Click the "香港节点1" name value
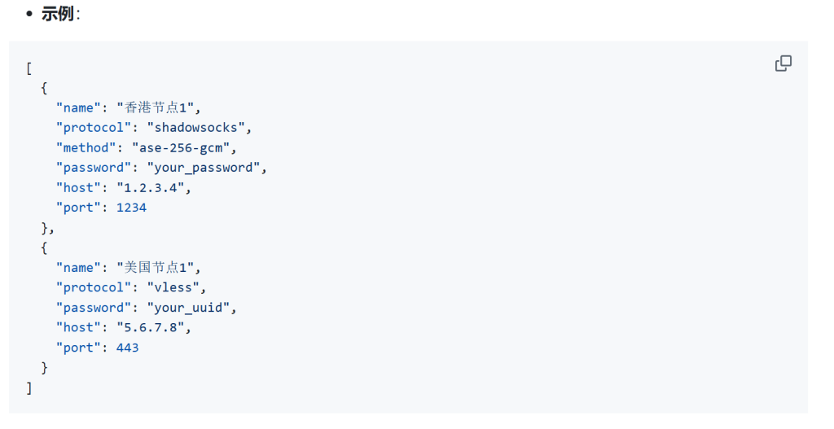Image resolution: width=834 pixels, height=429 pixels. [x=158, y=107]
